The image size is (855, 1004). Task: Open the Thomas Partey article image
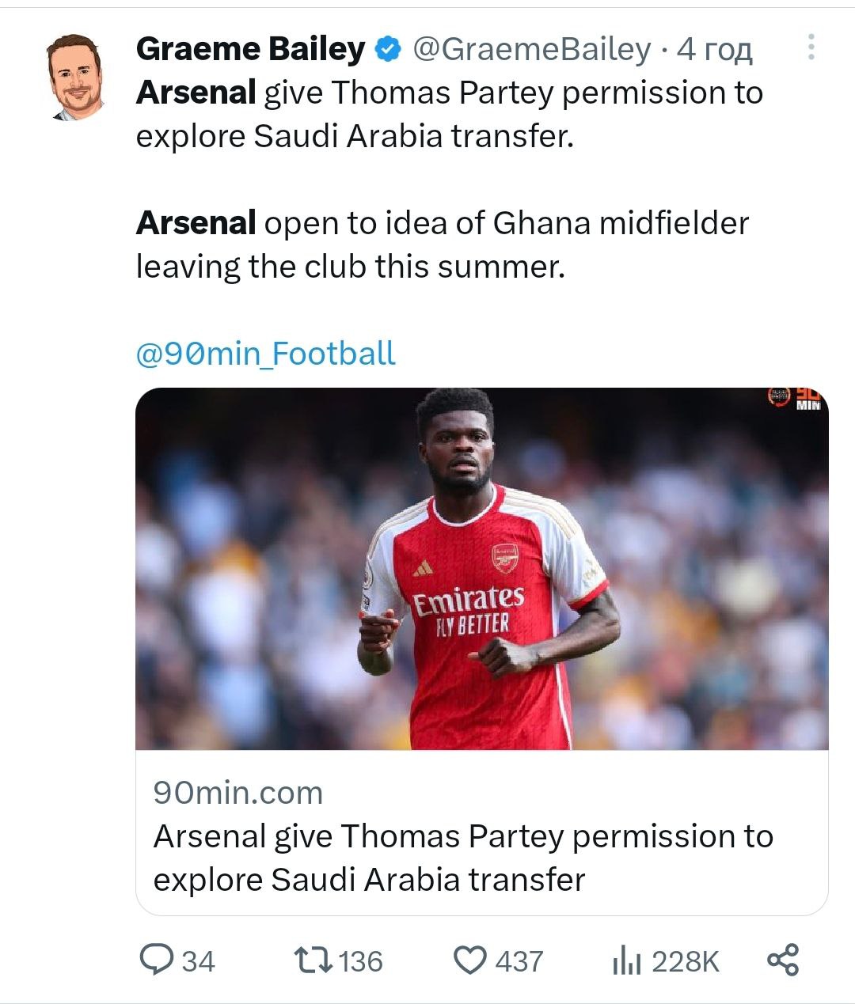tap(481, 568)
